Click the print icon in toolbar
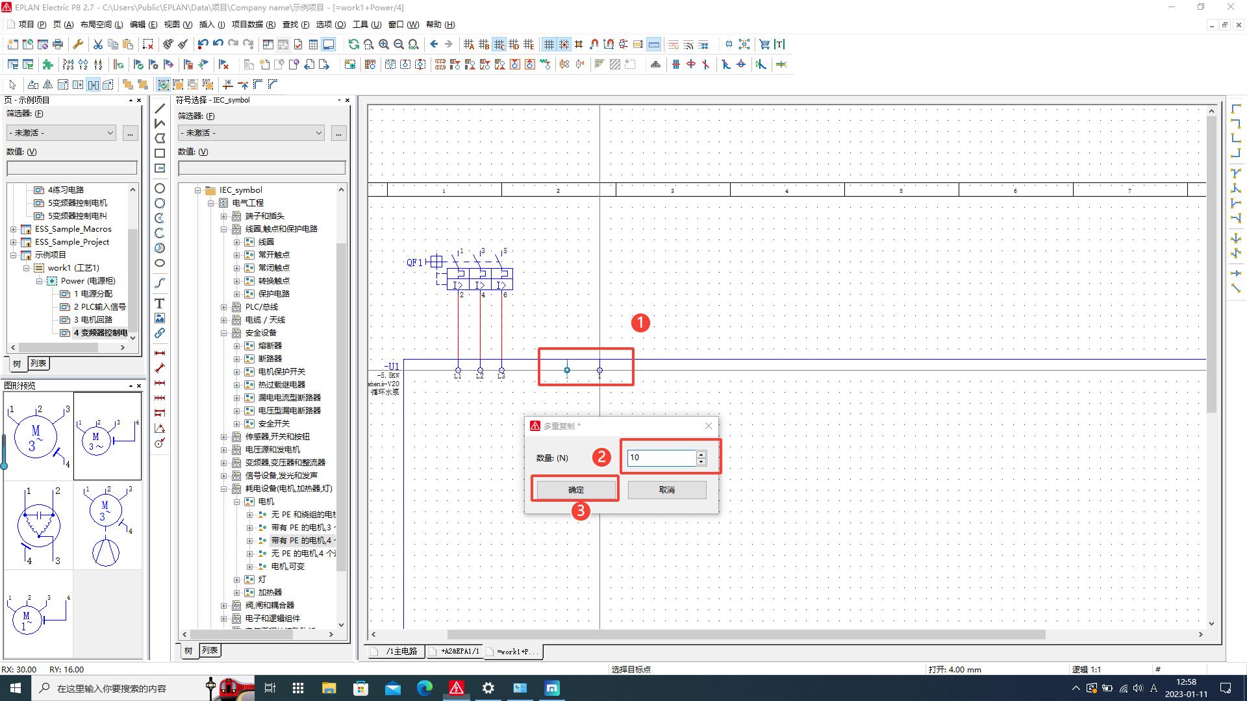The height and width of the screenshot is (701, 1247). pyautogui.click(x=58, y=44)
